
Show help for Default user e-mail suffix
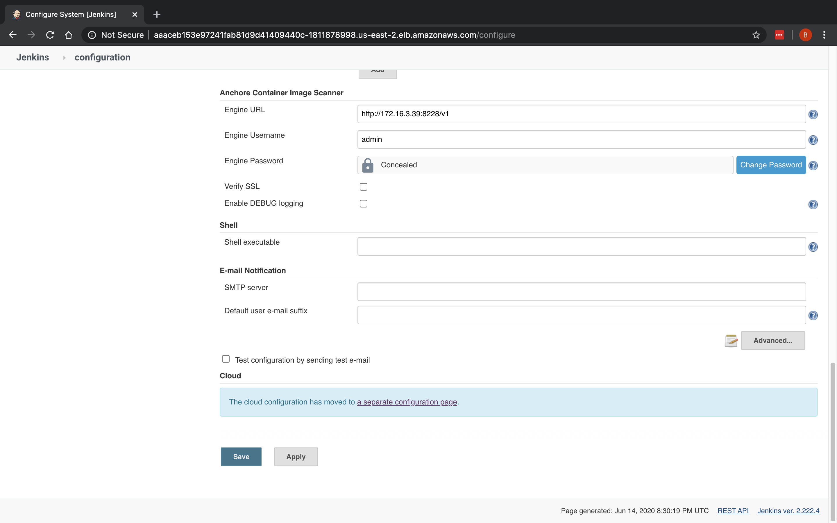(x=813, y=316)
